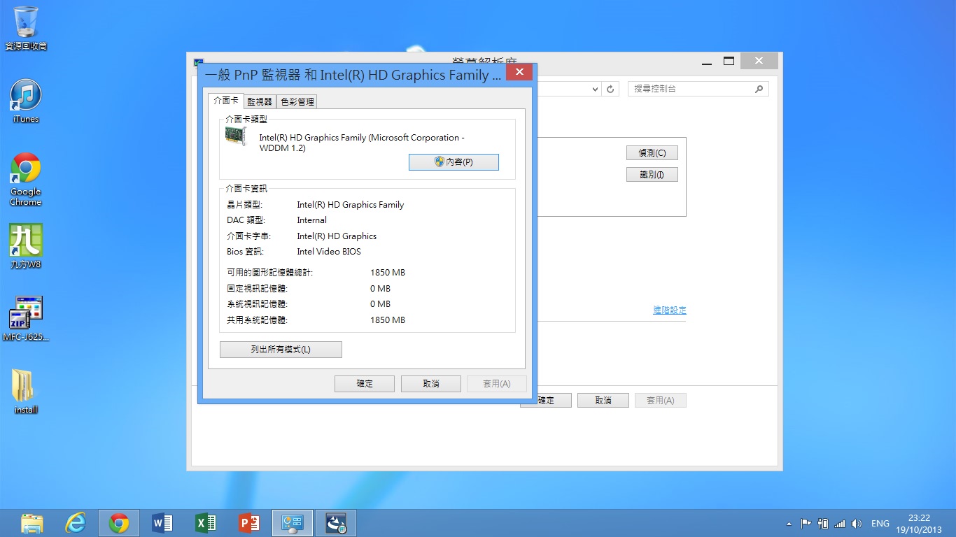The image size is (956, 537).
Task: Close the PnP monitor properties dialog
Action: pos(519,72)
